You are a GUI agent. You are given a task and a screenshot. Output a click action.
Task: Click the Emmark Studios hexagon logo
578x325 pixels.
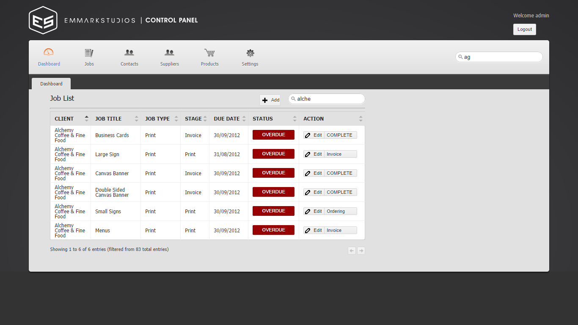43,20
